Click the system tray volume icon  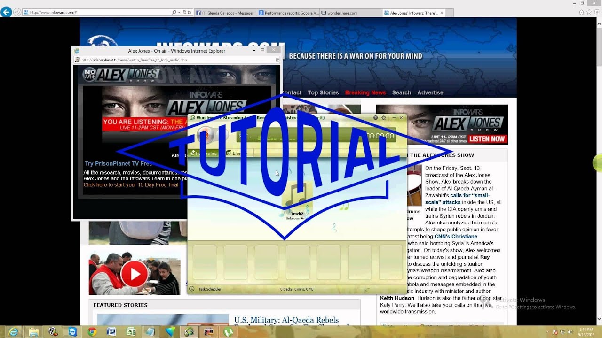(570, 332)
